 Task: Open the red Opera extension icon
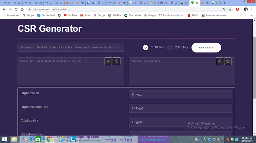point(237,10)
